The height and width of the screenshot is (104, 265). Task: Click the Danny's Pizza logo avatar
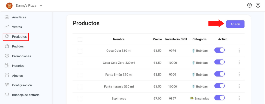pyautogui.click(x=9, y=6)
